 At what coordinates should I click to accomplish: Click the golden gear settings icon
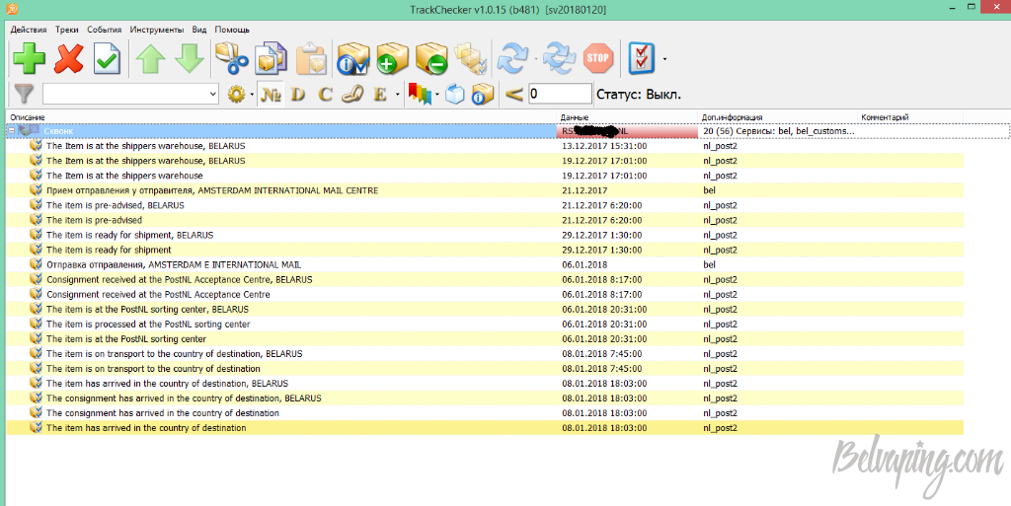pyautogui.click(x=237, y=95)
